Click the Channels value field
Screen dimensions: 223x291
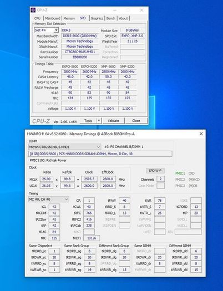click(x=160, y=179)
